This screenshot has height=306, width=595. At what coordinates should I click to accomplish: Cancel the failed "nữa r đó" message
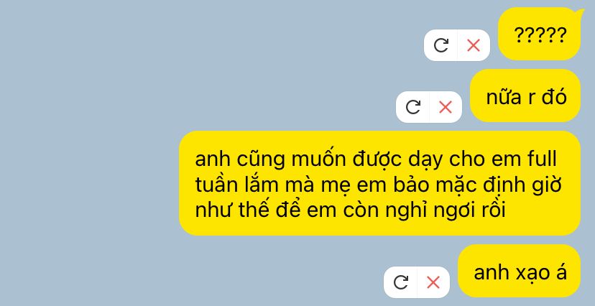tap(446, 107)
